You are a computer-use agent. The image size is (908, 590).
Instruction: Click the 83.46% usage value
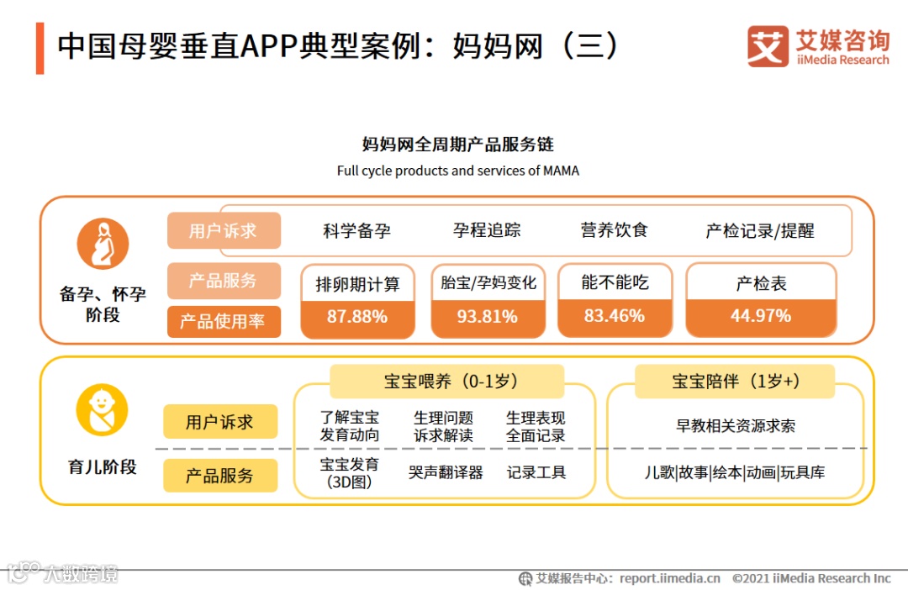[x=615, y=315]
